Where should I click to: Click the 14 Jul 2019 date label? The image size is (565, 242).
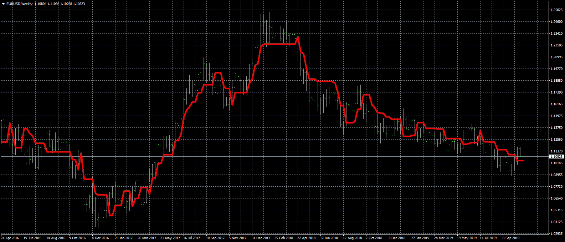point(488,238)
